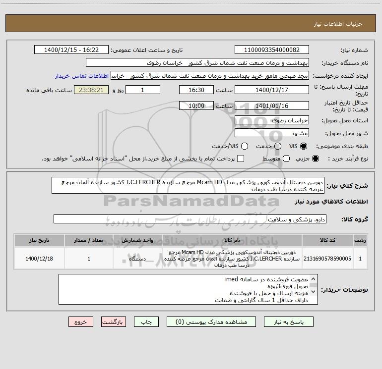The height and width of the screenshot is (369, 382).
Task: Click the goods group field دارو، پزشکی و سلامت
Action: click(190, 219)
